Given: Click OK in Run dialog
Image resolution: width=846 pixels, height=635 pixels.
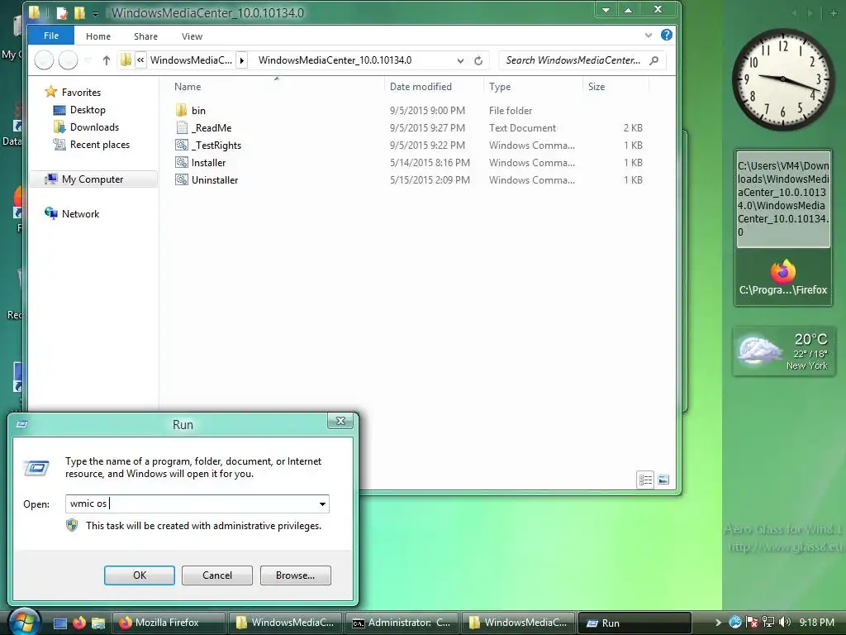Looking at the screenshot, I should click(x=139, y=575).
